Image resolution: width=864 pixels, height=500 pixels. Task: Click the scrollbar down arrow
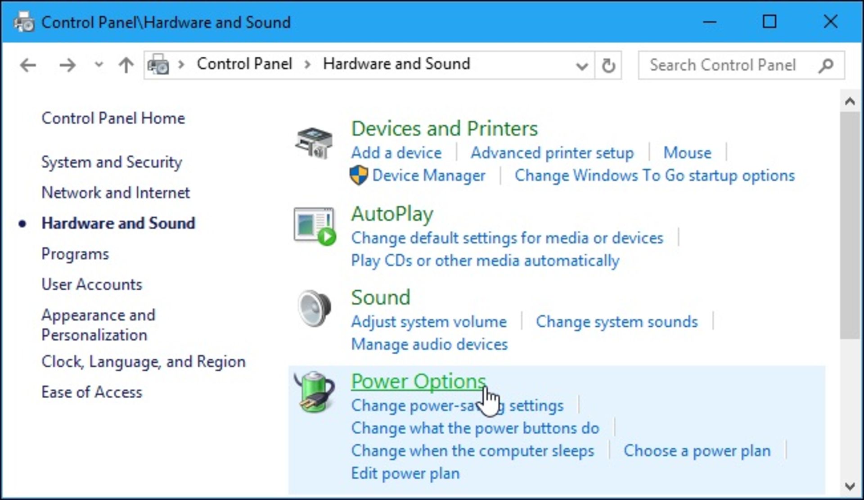coord(850,486)
